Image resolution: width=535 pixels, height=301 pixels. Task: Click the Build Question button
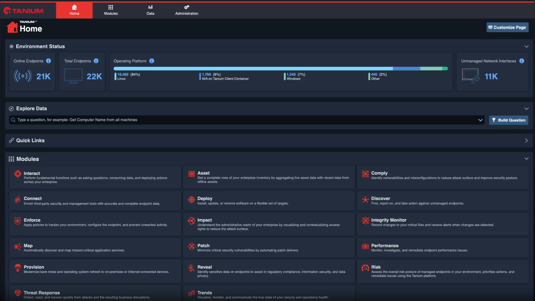[508, 120]
